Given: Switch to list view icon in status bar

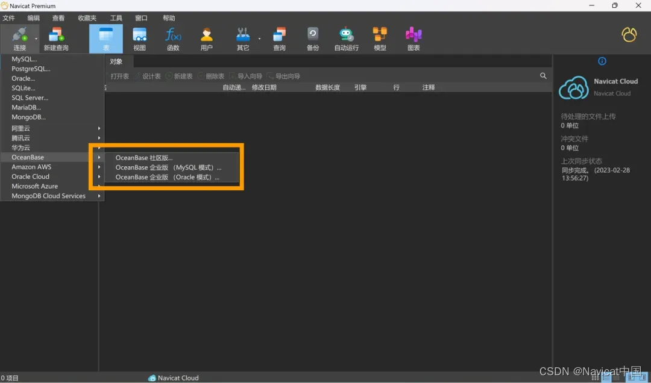Looking at the screenshot, I should [606, 378].
